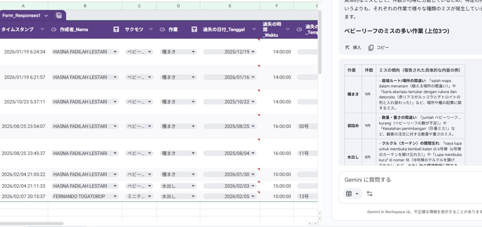
Task: Open the Gemini table source selector dropdown
Action: (x=352, y=194)
